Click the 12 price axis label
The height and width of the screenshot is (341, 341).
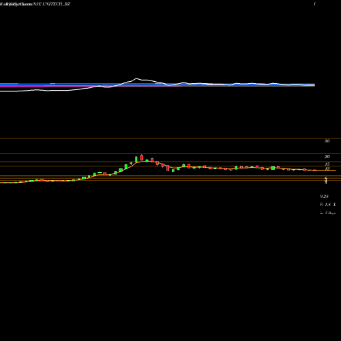coord(327,168)
